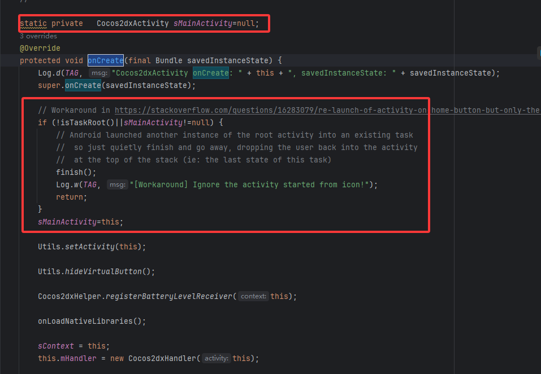Click the mHandler field
This screenshot has height=374, width=541.
79,358
